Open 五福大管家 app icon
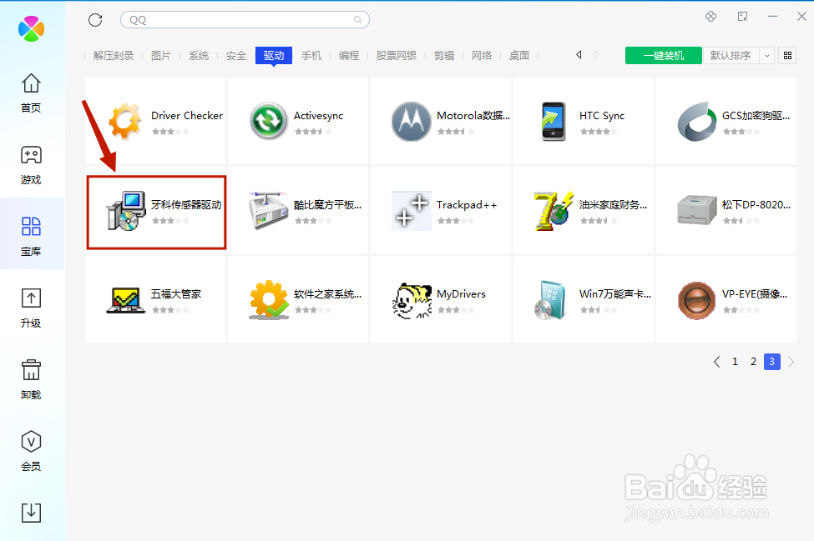814x541 pixels. (126, 299)
